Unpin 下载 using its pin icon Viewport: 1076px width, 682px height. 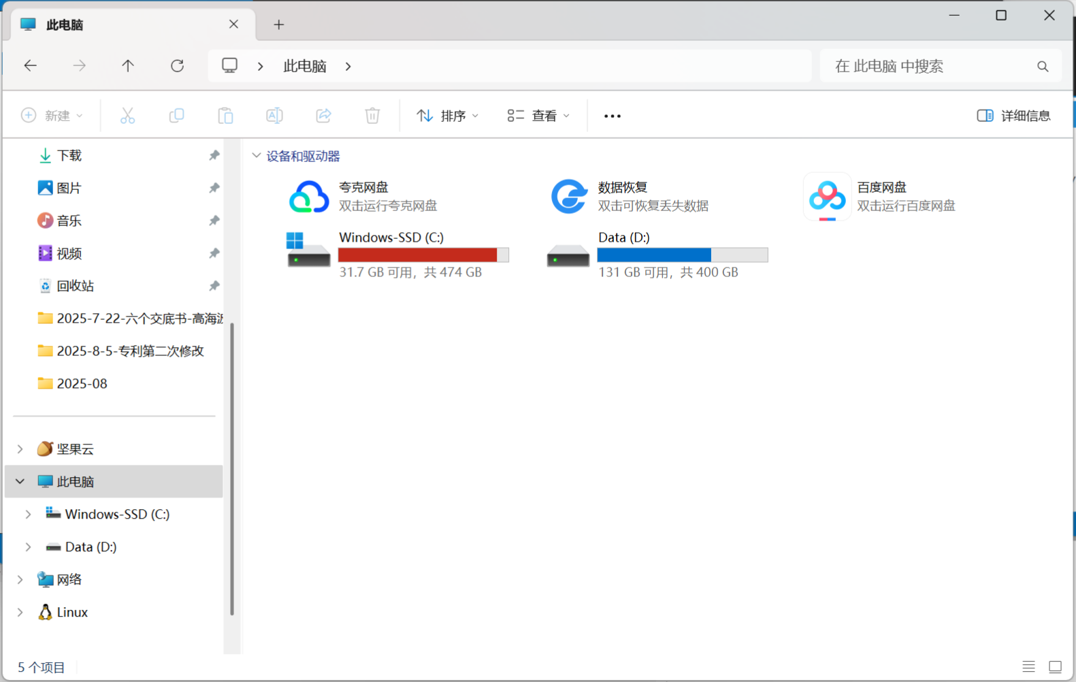pyautogui.click(x=214, y=155)
